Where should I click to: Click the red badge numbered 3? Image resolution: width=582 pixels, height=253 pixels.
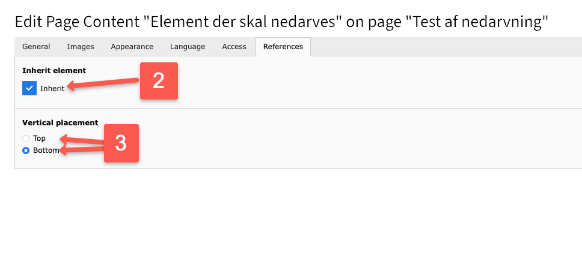pyautogui.click(x=121, y=143)
